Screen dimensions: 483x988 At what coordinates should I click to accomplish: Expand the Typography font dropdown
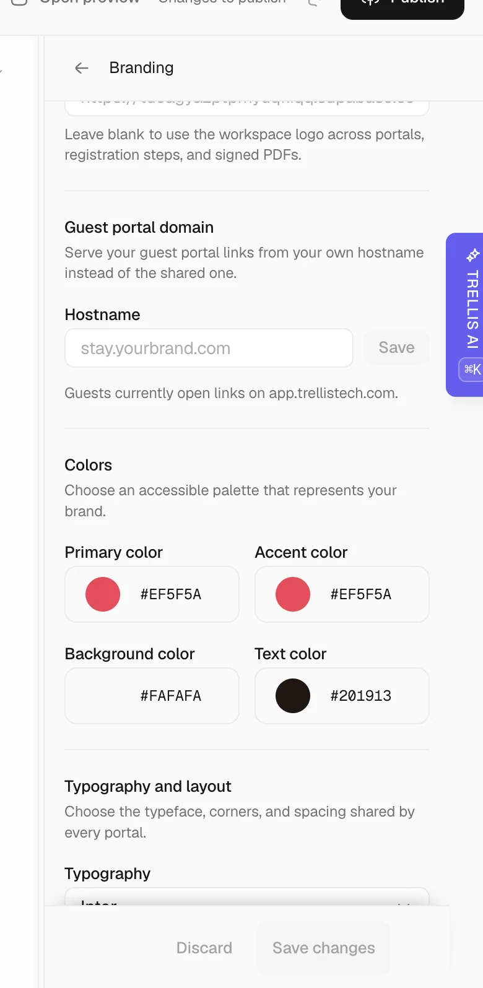247,898
